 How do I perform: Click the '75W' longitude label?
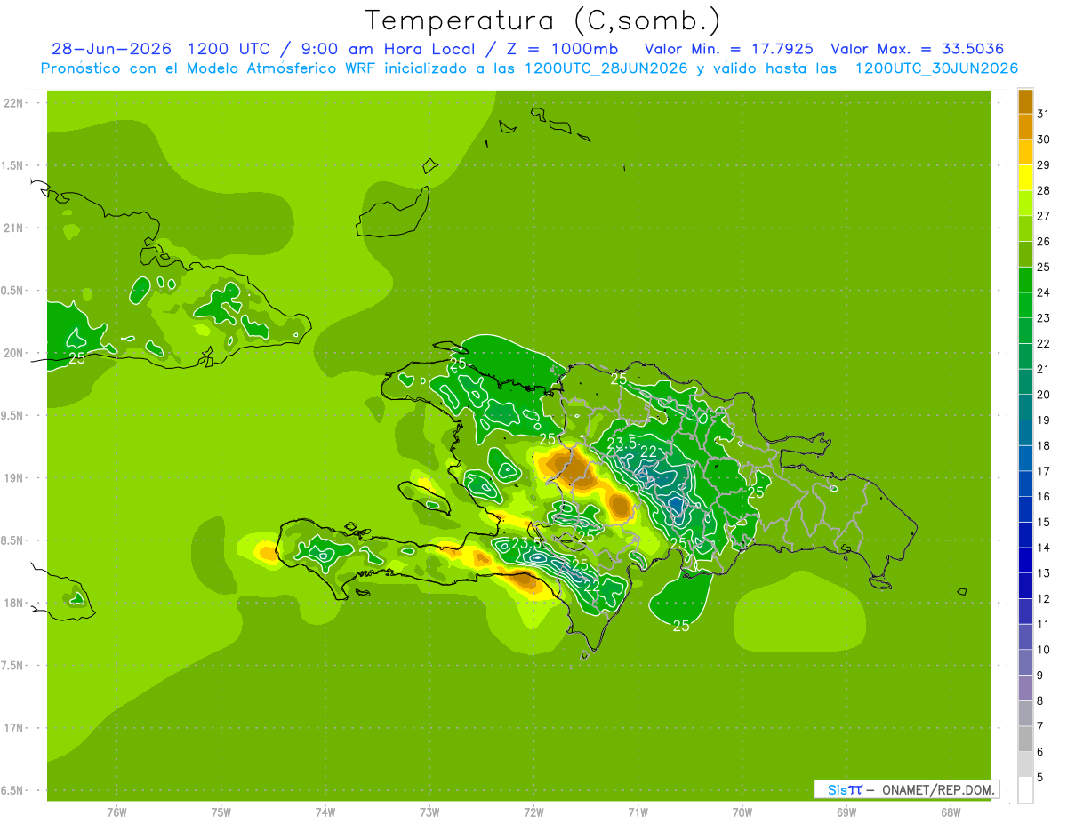click(x=221, y=812)
